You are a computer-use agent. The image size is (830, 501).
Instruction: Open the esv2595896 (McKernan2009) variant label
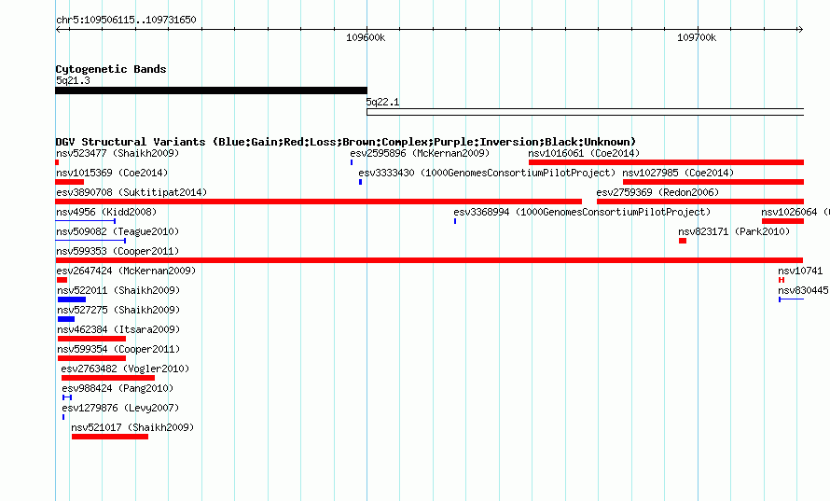click(x=420, y=154)
